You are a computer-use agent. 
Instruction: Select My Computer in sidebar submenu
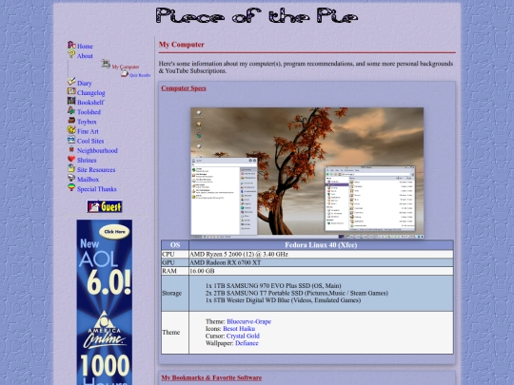(126, 67)
